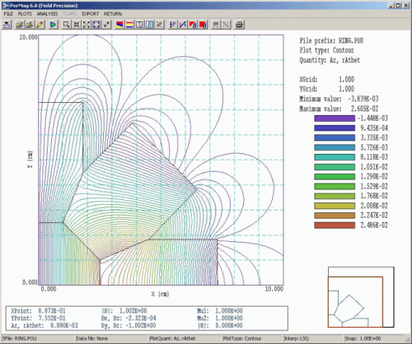Click the 'Data file: None' status entry
The width and height of the screenshot is (412, 344).
click(91, 338)
